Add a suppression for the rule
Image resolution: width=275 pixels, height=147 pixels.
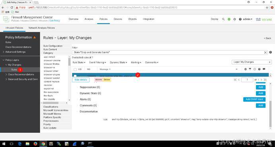[261, 87]
